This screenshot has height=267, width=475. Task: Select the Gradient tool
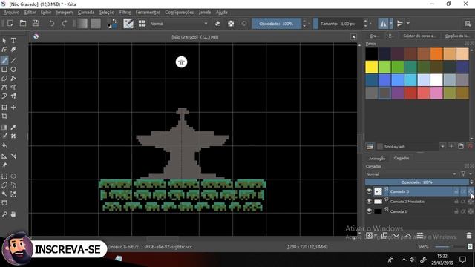4,128
